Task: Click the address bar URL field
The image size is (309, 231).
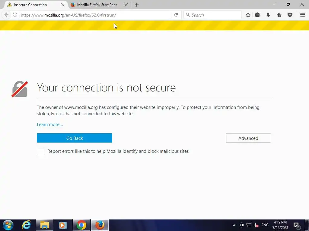Action: pyautogui.click(x=95, y=15)
